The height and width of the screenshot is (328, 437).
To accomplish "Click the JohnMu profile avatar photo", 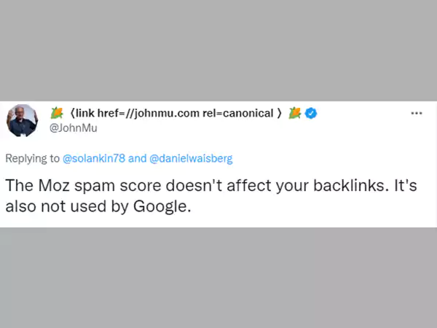I will pyautogui.click(x=22, y=120).
